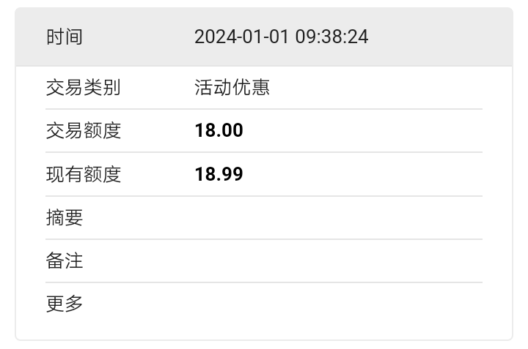Click the empty value area beside 更多
This screenshot has width=528, height=349.
(x=338, y=304)
